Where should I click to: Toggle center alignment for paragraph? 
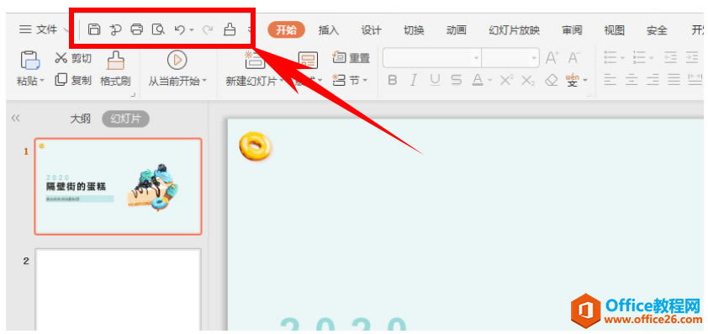click(631, 81)
